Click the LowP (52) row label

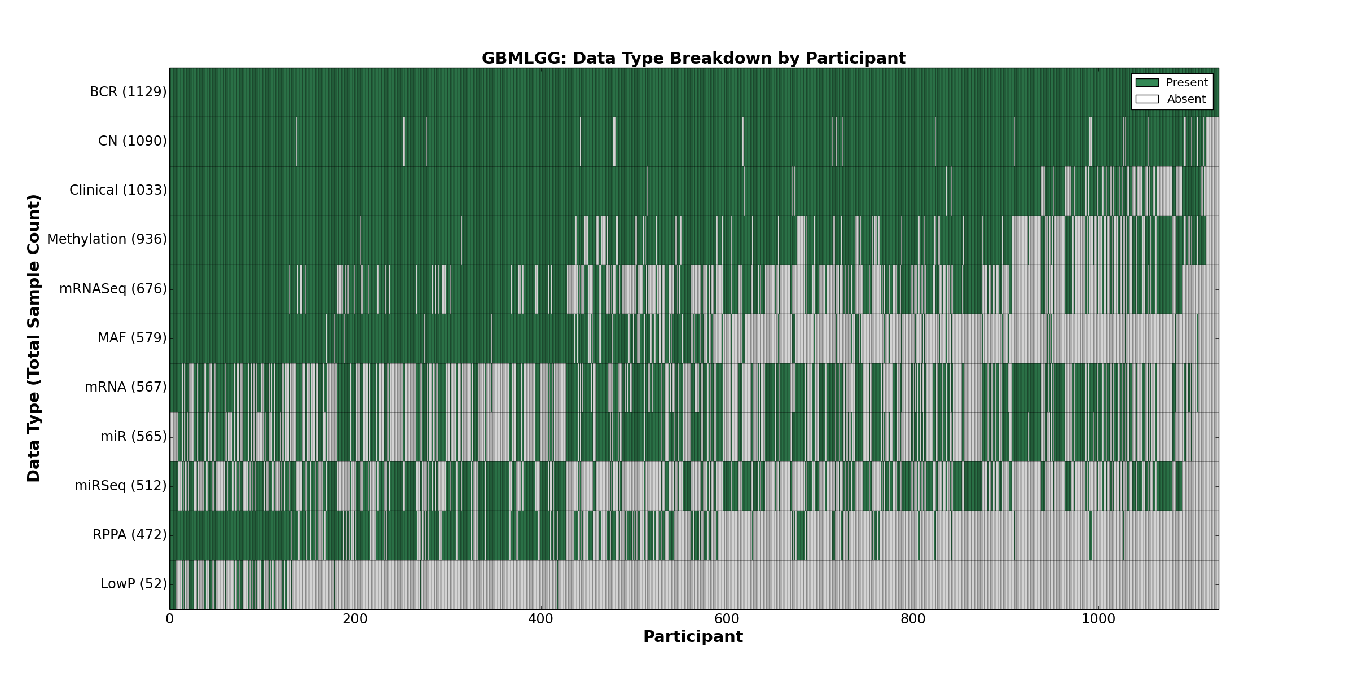point(133,584)
